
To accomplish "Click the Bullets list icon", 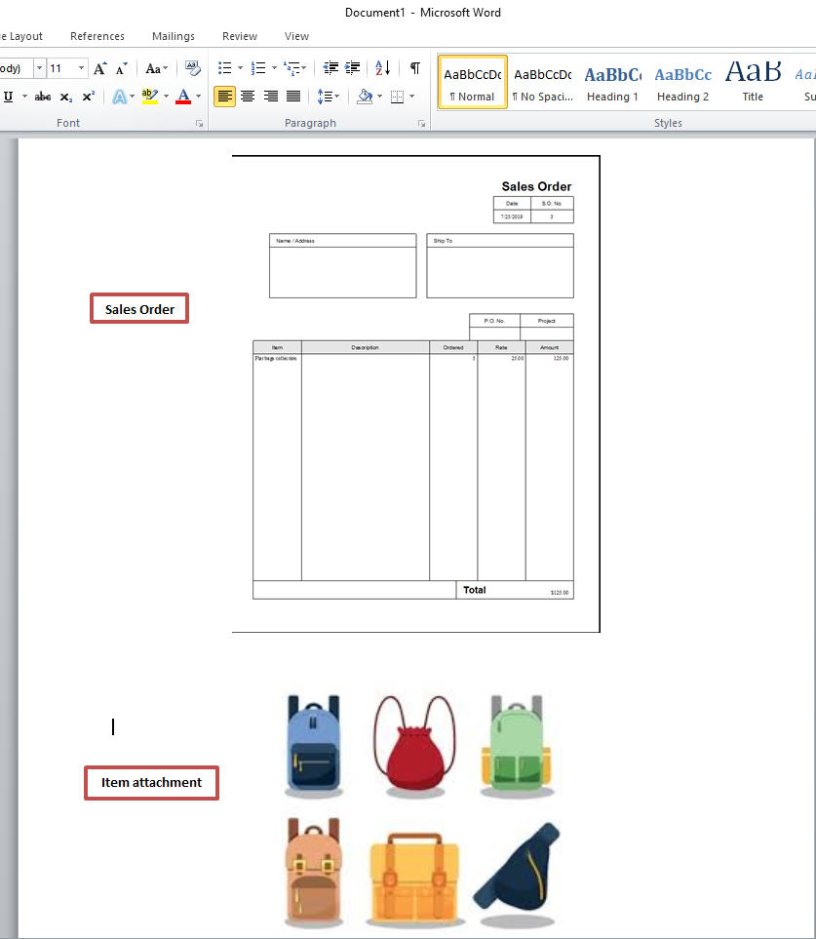I will coord(224,68).
